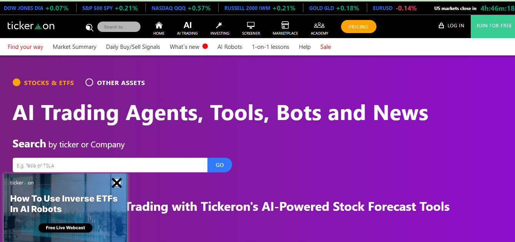This screenshot has height=242, width=515.
Task: Open the AI Trading icon
Action: (x=187, y=25)
